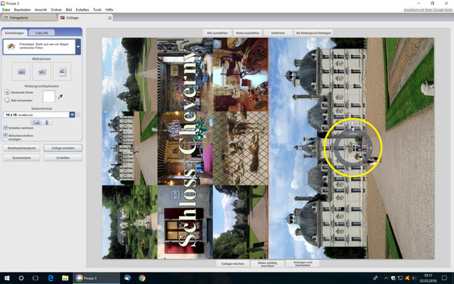Switch to the Einstellungen tab

pyautogui.click(x=15, y=33)
